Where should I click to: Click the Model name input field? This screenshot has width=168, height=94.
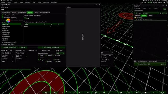click(x=16, y=9)
